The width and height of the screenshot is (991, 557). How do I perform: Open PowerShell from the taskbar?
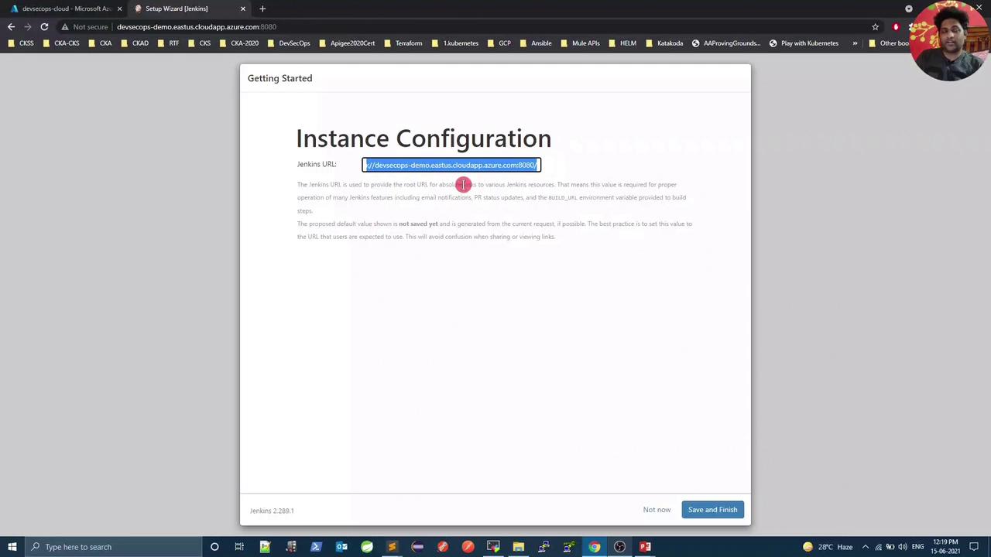tap(316, 547)
